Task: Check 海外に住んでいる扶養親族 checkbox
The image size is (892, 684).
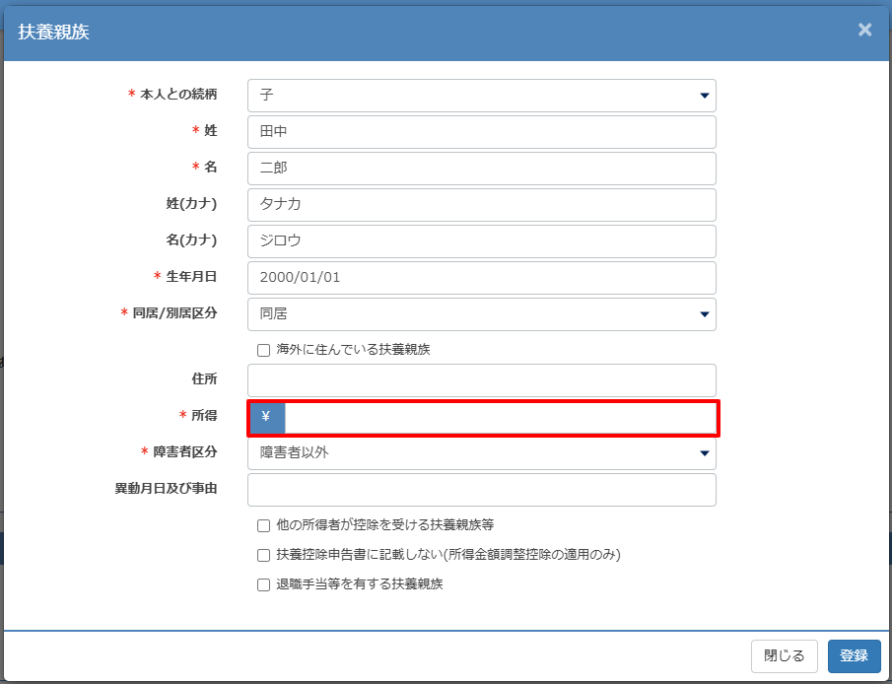Action: [x=263, y=350]
